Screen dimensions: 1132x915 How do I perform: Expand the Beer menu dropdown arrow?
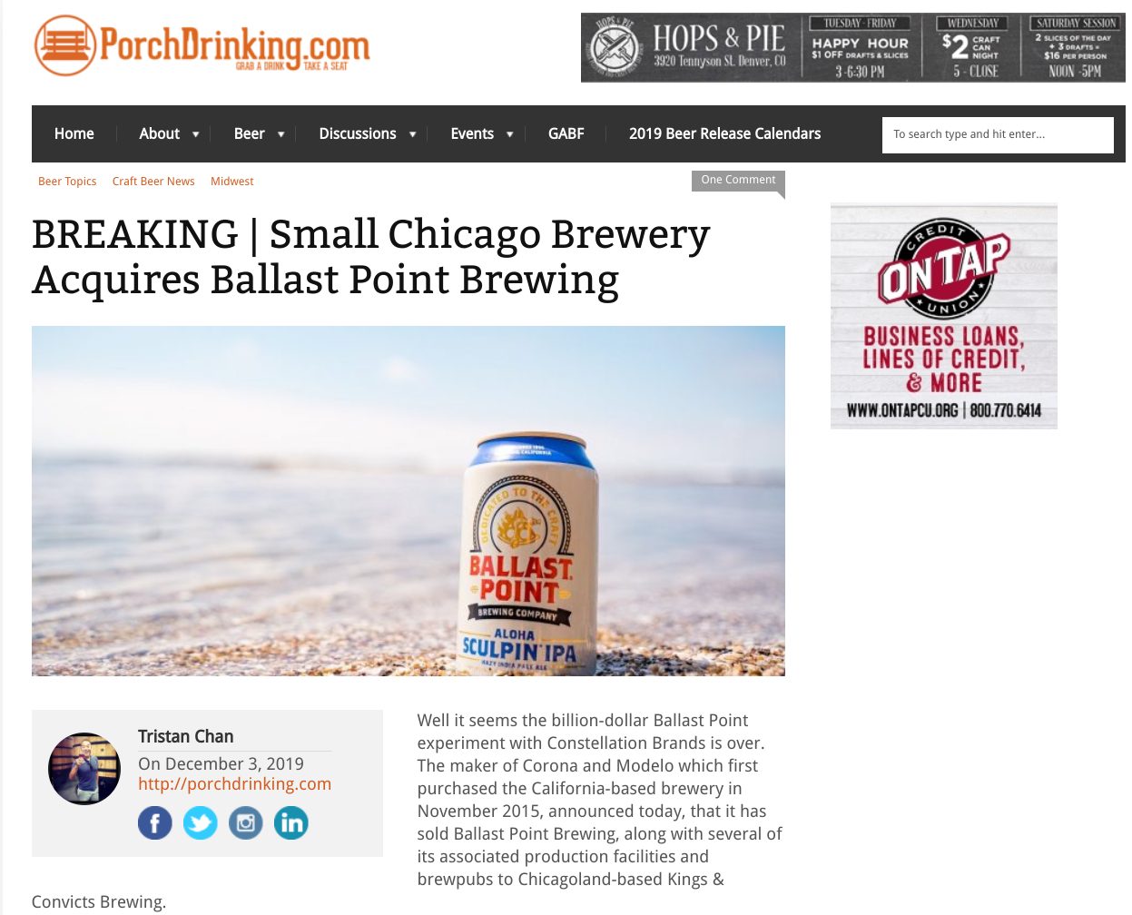tap(281, 134)
